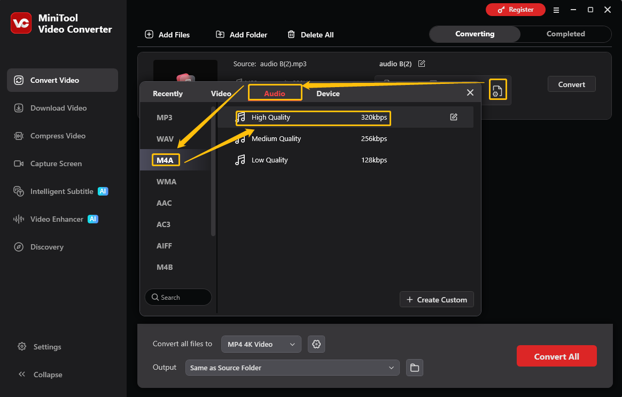Open the hamburger menu icon
This screenshot has height=397, width=622.
click(x=556, y=10)
